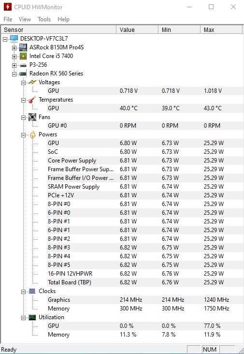
Task: Expand the Intel Core i5 7400 node
Action: pos(14,57)
